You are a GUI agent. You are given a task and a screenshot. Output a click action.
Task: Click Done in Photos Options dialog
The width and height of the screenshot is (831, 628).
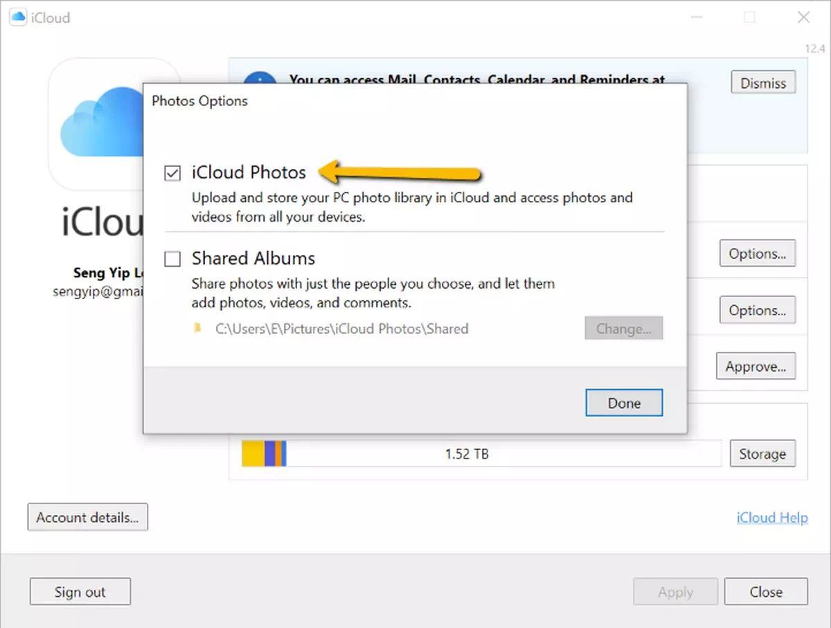coord(624,403)
